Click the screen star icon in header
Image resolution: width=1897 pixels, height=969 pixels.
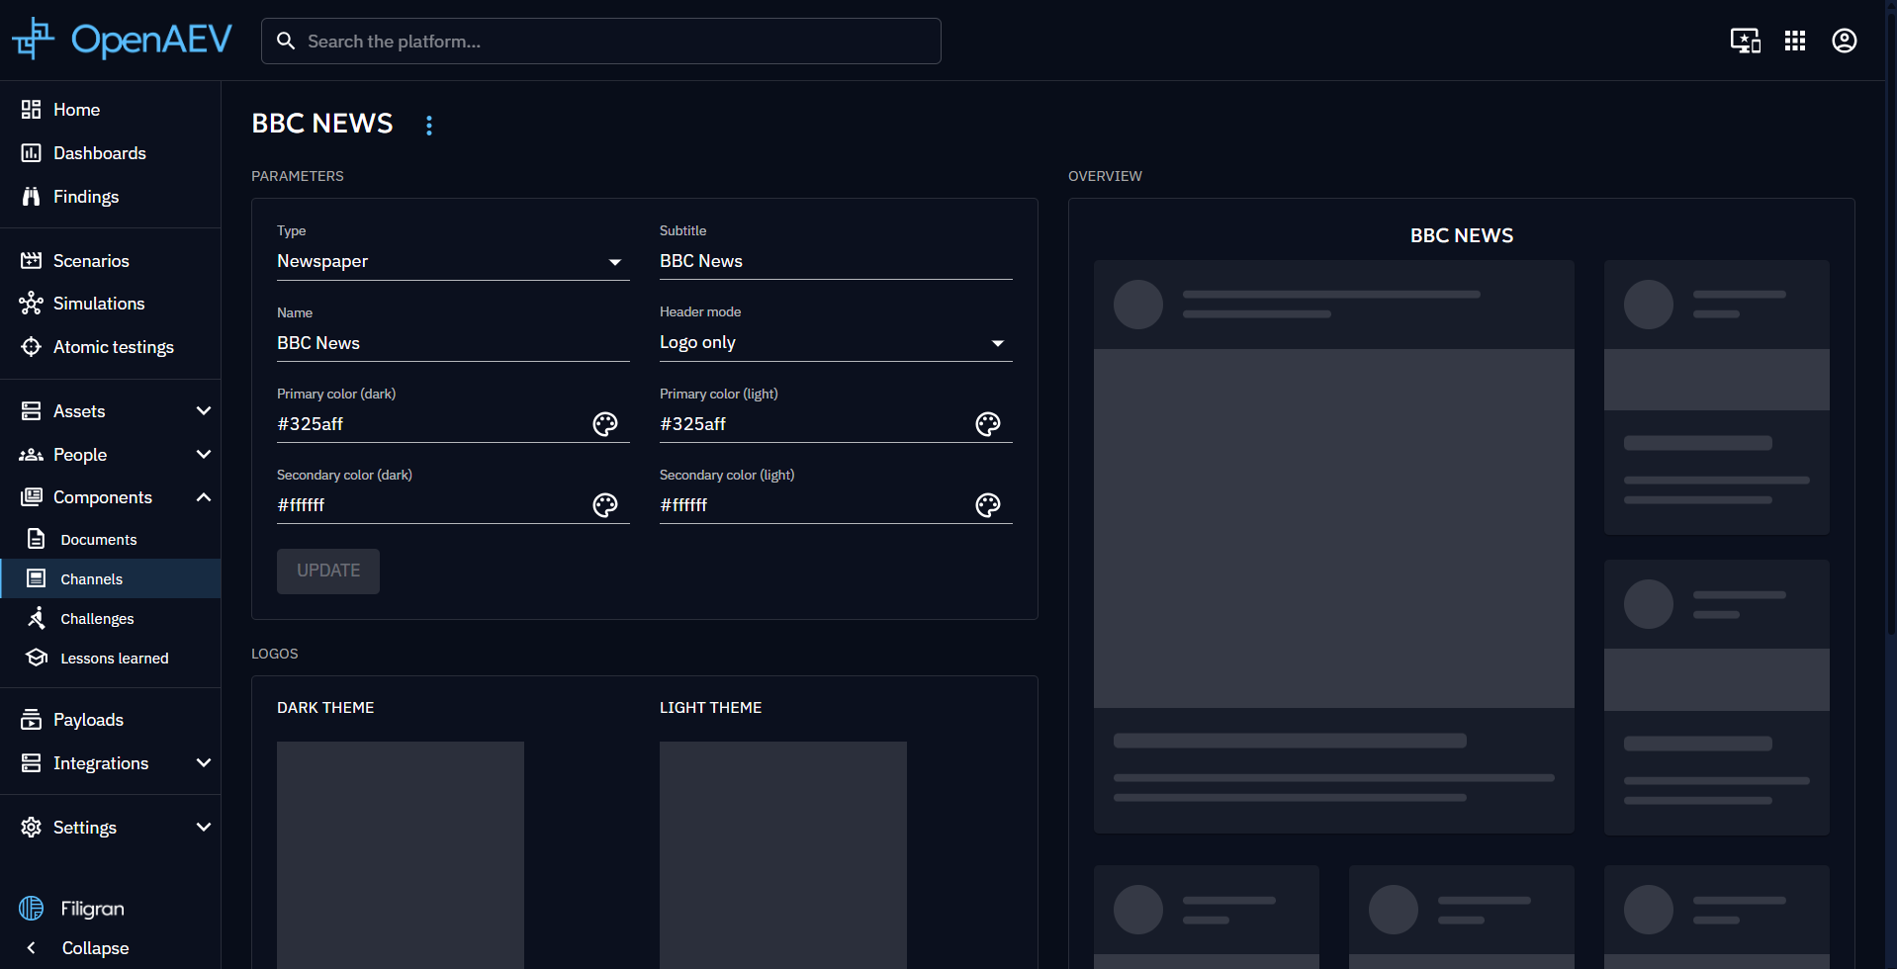(x=1745, y=41)
